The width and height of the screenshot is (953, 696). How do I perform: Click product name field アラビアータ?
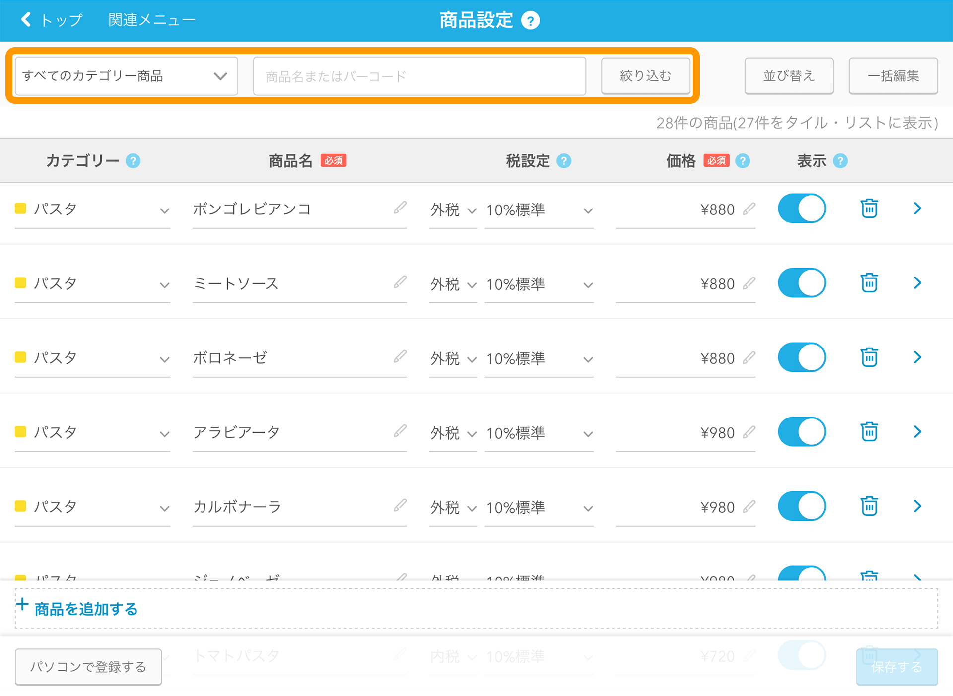pyautogui.click(x=299, y=433)
